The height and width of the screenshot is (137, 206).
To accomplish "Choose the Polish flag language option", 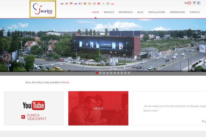I will (x=113, y=4).
